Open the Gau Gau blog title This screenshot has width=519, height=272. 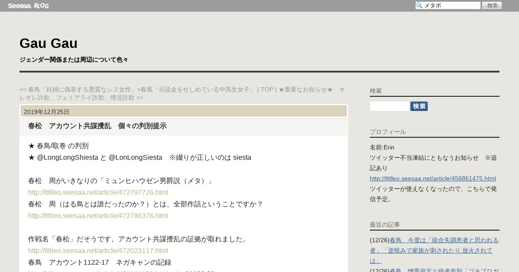click(x=48, y=43)
